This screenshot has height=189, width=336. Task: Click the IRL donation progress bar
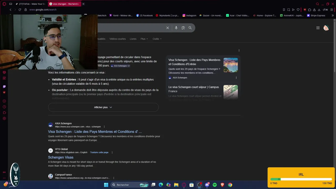tap(301, 179)
